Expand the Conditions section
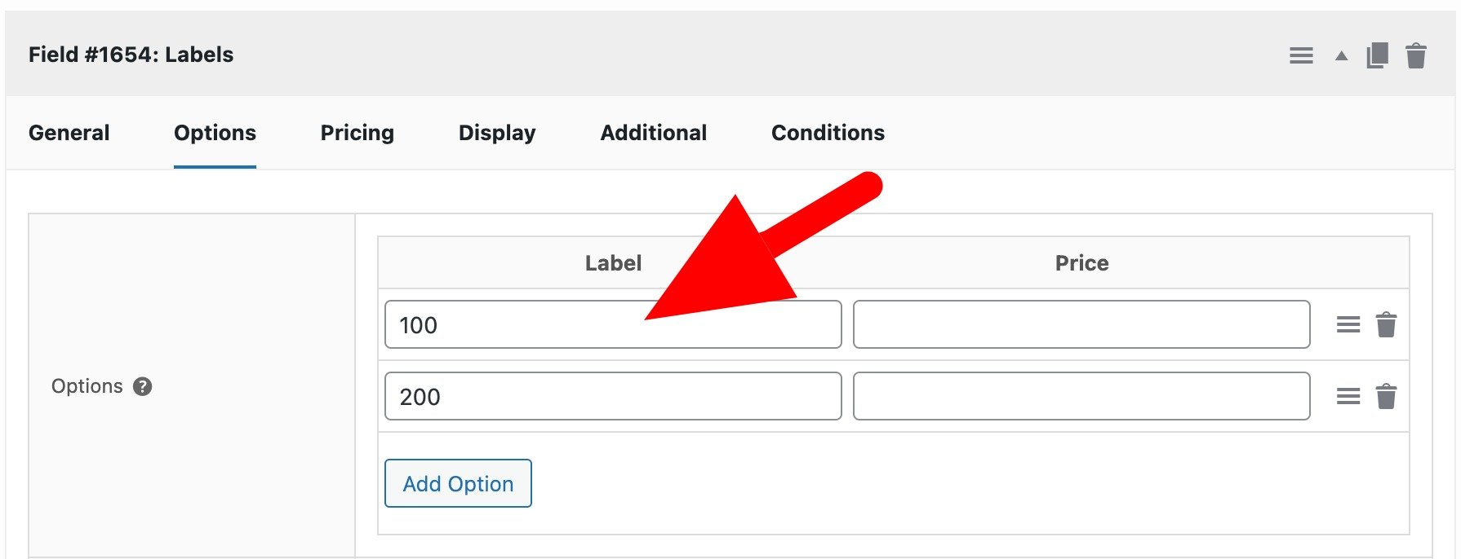 pyautogui.click(x=827, y=132)
